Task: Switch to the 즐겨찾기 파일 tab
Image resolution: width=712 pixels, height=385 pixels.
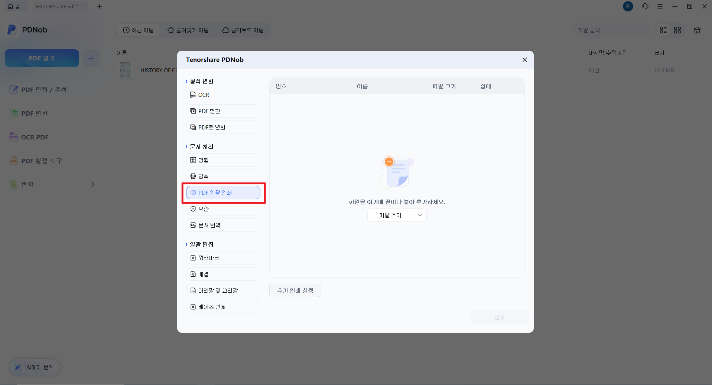Action: (x=188, y=30)
